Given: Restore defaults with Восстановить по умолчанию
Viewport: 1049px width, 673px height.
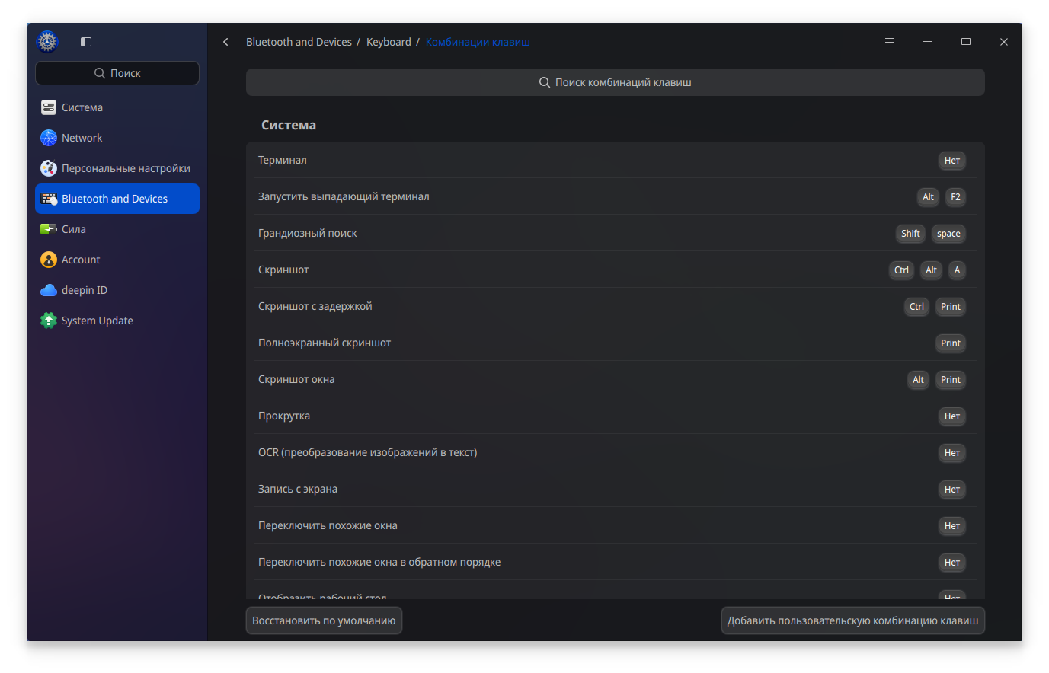Looking at the screenshot, I should point(324,620).
